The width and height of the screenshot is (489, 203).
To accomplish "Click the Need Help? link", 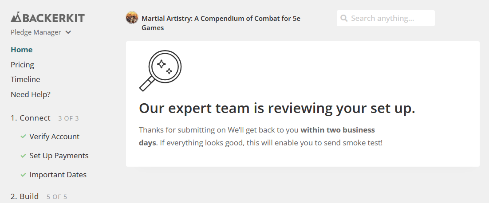I will point(31,94).
